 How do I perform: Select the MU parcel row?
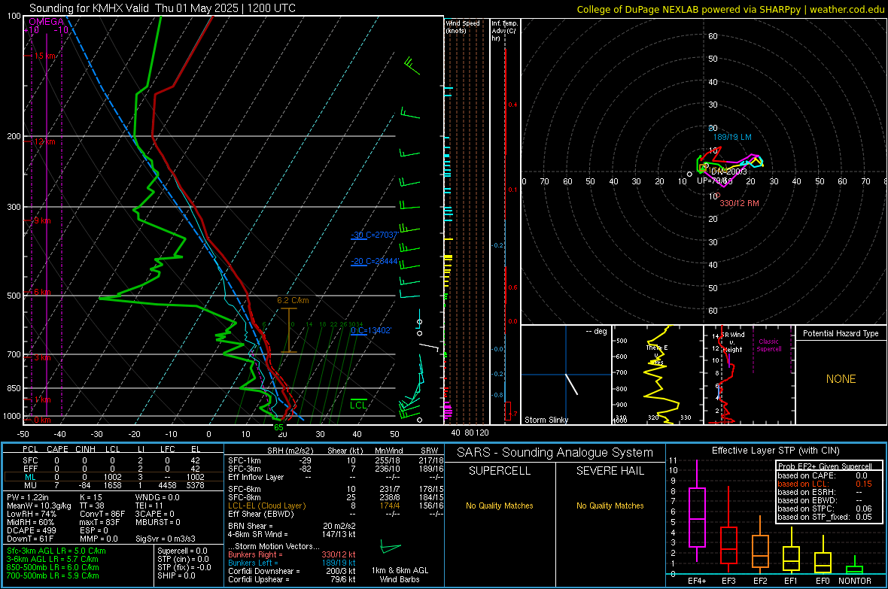coord(113,484)
